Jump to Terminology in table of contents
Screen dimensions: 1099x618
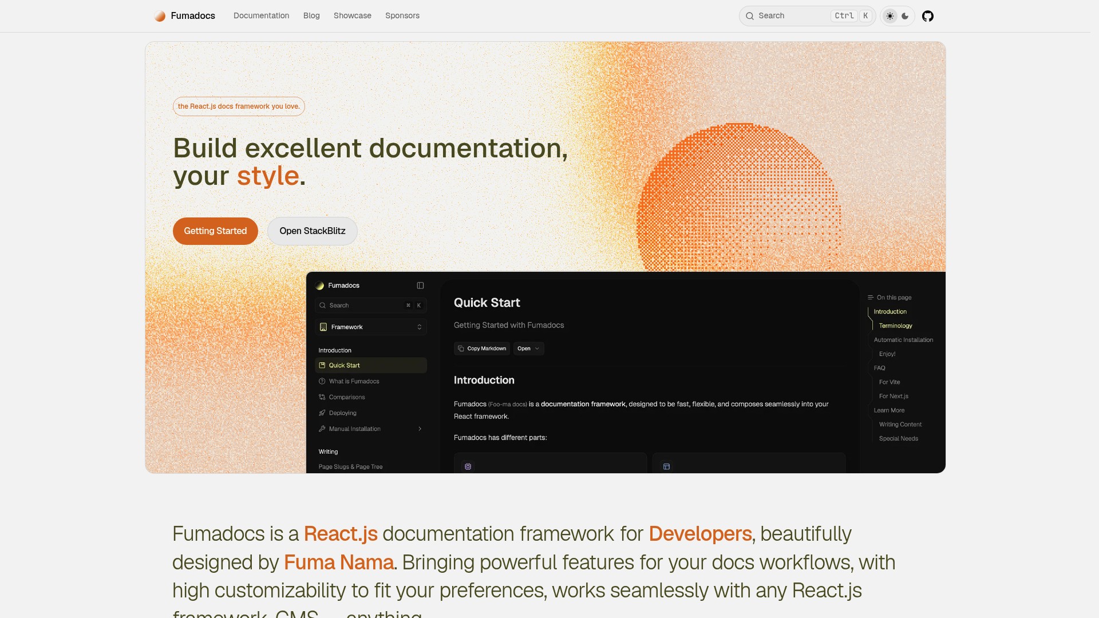click(x=896, y=326)
